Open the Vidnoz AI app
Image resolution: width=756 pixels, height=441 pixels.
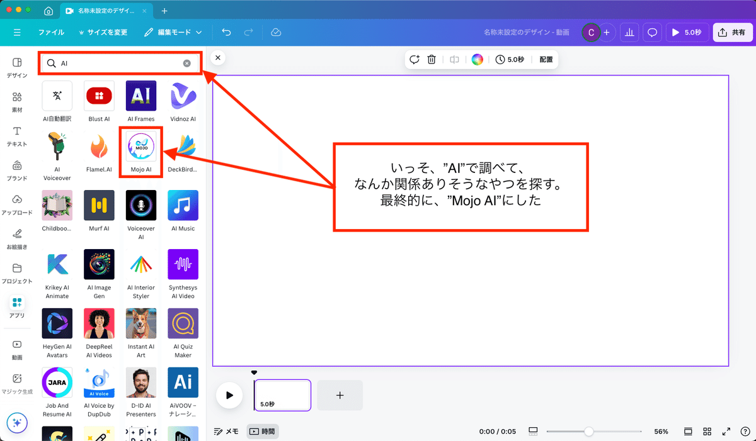pos(183,96)
